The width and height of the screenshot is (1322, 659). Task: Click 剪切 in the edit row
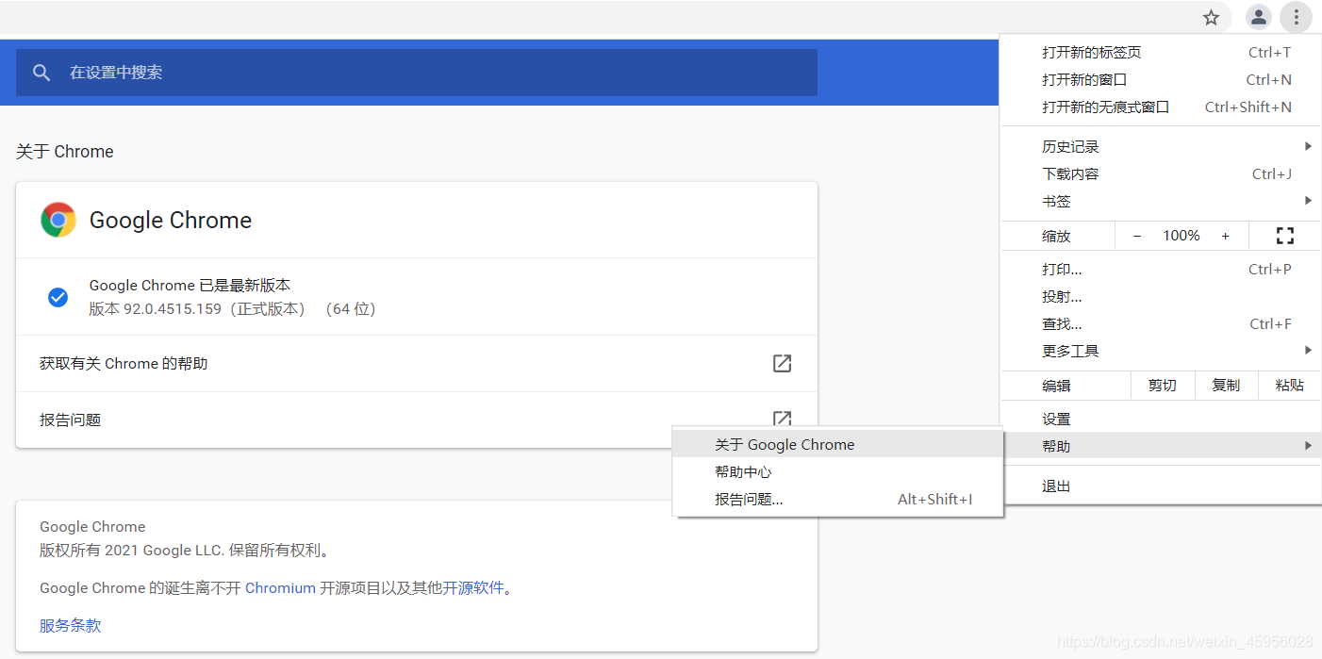pyautogui.click(x=1163, y=386)
